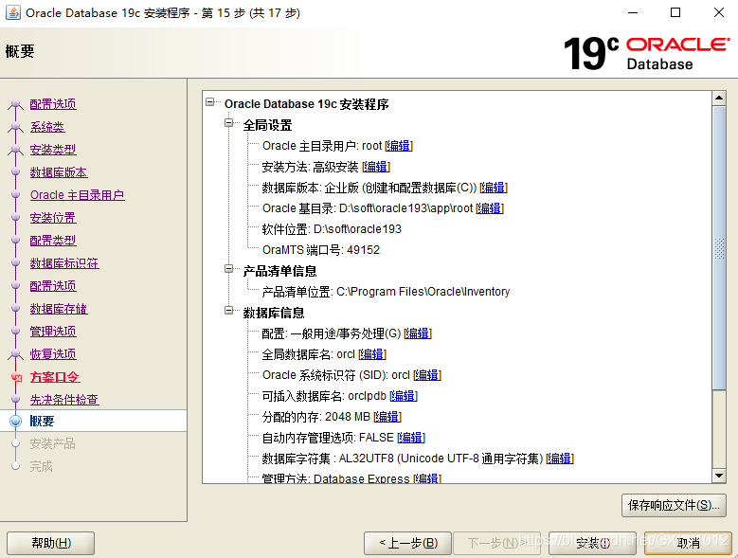The height and width of the screenshot is (558, 738).
Task: Edit the 管理方法 Database Express setting
Action: point(427,478)
